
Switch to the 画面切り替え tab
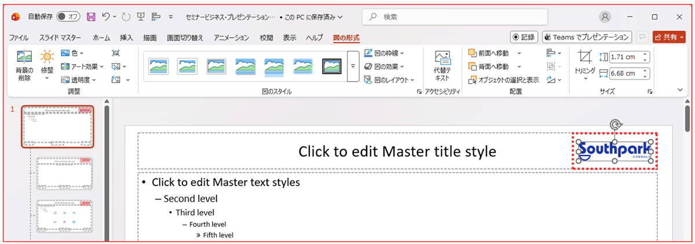185,38
